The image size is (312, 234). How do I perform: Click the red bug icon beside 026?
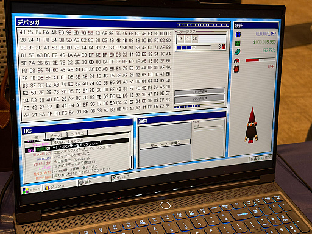pyautogui.click(x=236, y=69)
